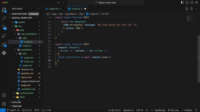Click the api breadcrumb segment
Screen dimensions: 200x112
61,14
